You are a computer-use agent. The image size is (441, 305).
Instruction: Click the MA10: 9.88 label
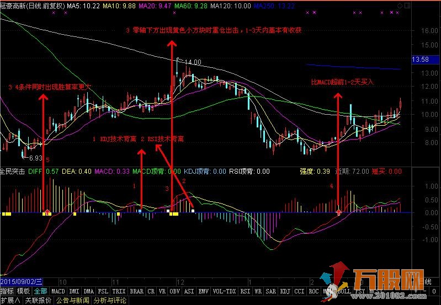click(119, 6)
